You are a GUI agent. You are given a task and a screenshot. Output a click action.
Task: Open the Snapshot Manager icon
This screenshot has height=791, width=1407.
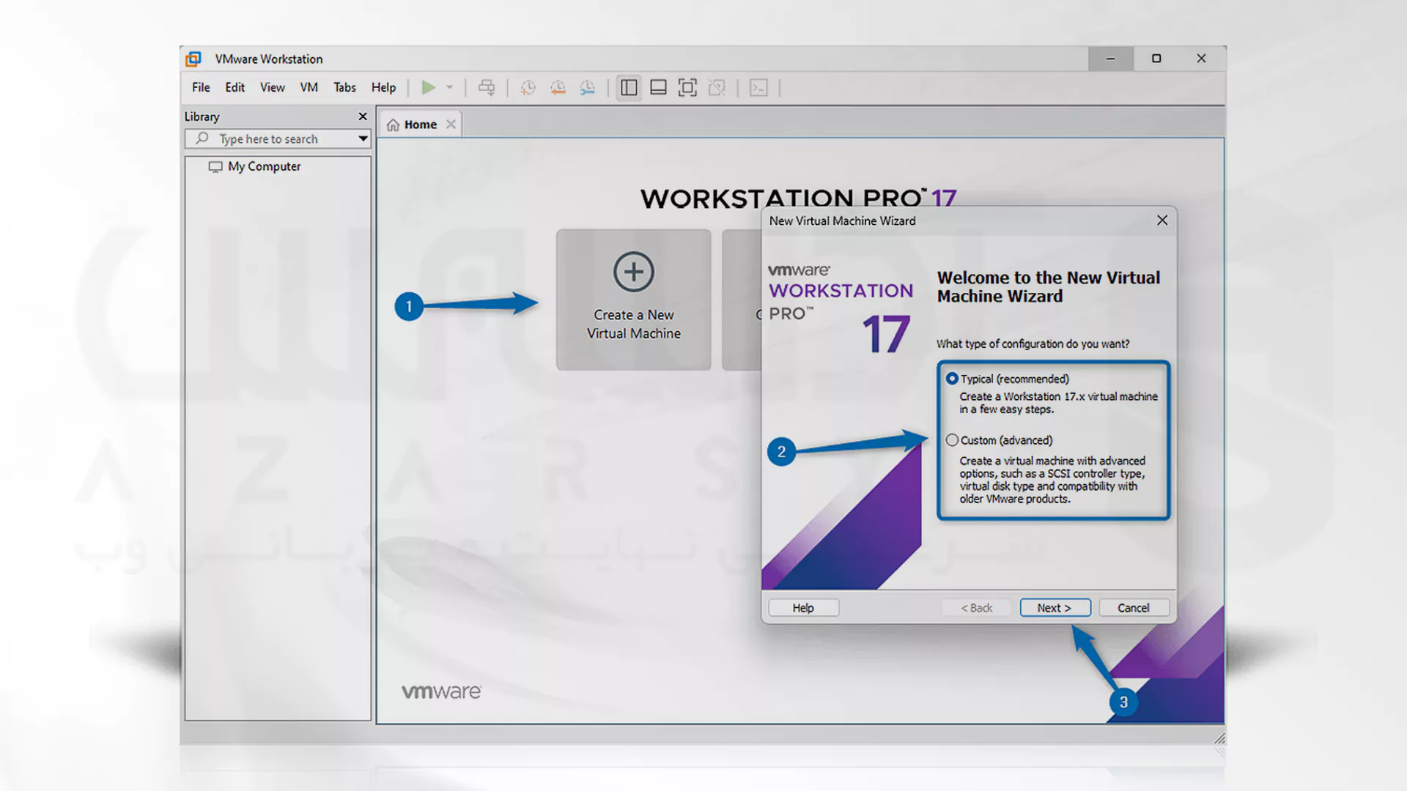click(588, 88)
